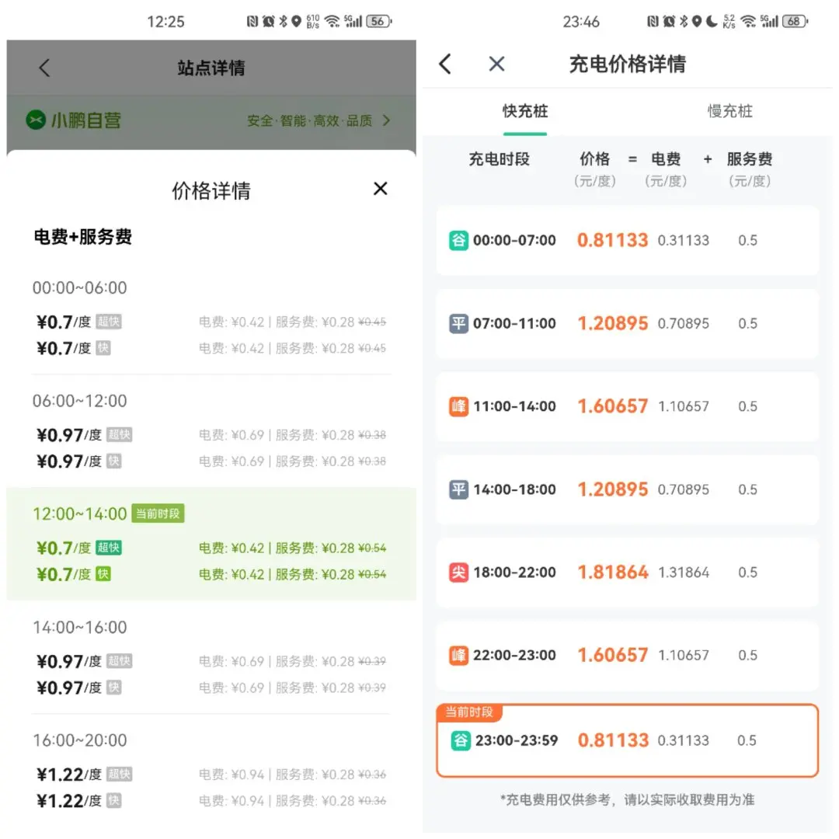Tap the 超快 tag under 00:00~06:00

[109, 322]
